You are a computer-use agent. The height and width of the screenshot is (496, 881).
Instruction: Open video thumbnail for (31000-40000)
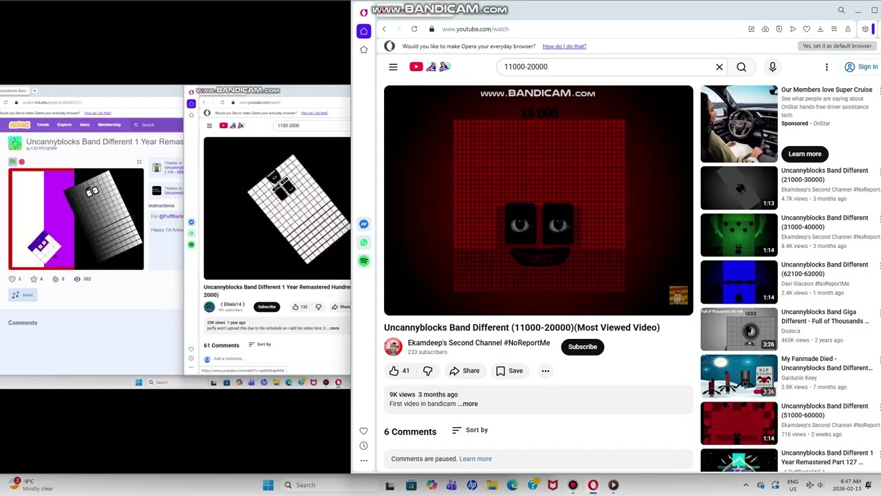pos(739,235)
